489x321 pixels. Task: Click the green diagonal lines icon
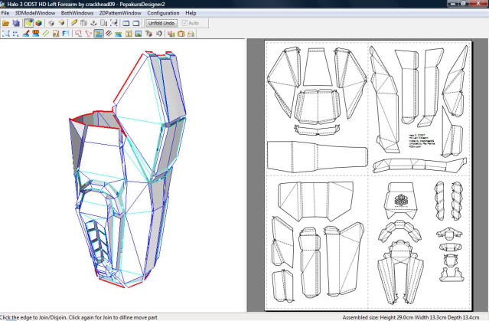pos(46,34)
